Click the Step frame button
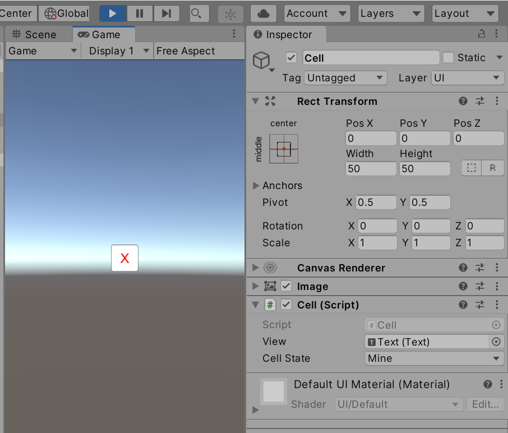The height and width of the screenshot is (433, 508). pos(167,13)
